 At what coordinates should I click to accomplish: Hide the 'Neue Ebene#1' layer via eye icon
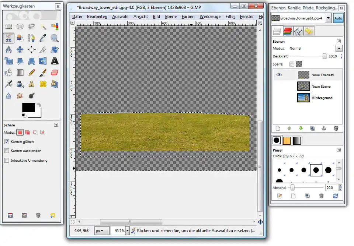click(279, 75)
